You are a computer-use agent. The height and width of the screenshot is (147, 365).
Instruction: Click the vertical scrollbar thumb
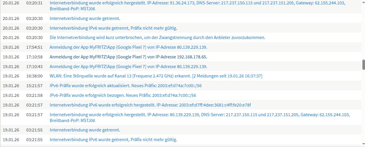tap(364, 65)
